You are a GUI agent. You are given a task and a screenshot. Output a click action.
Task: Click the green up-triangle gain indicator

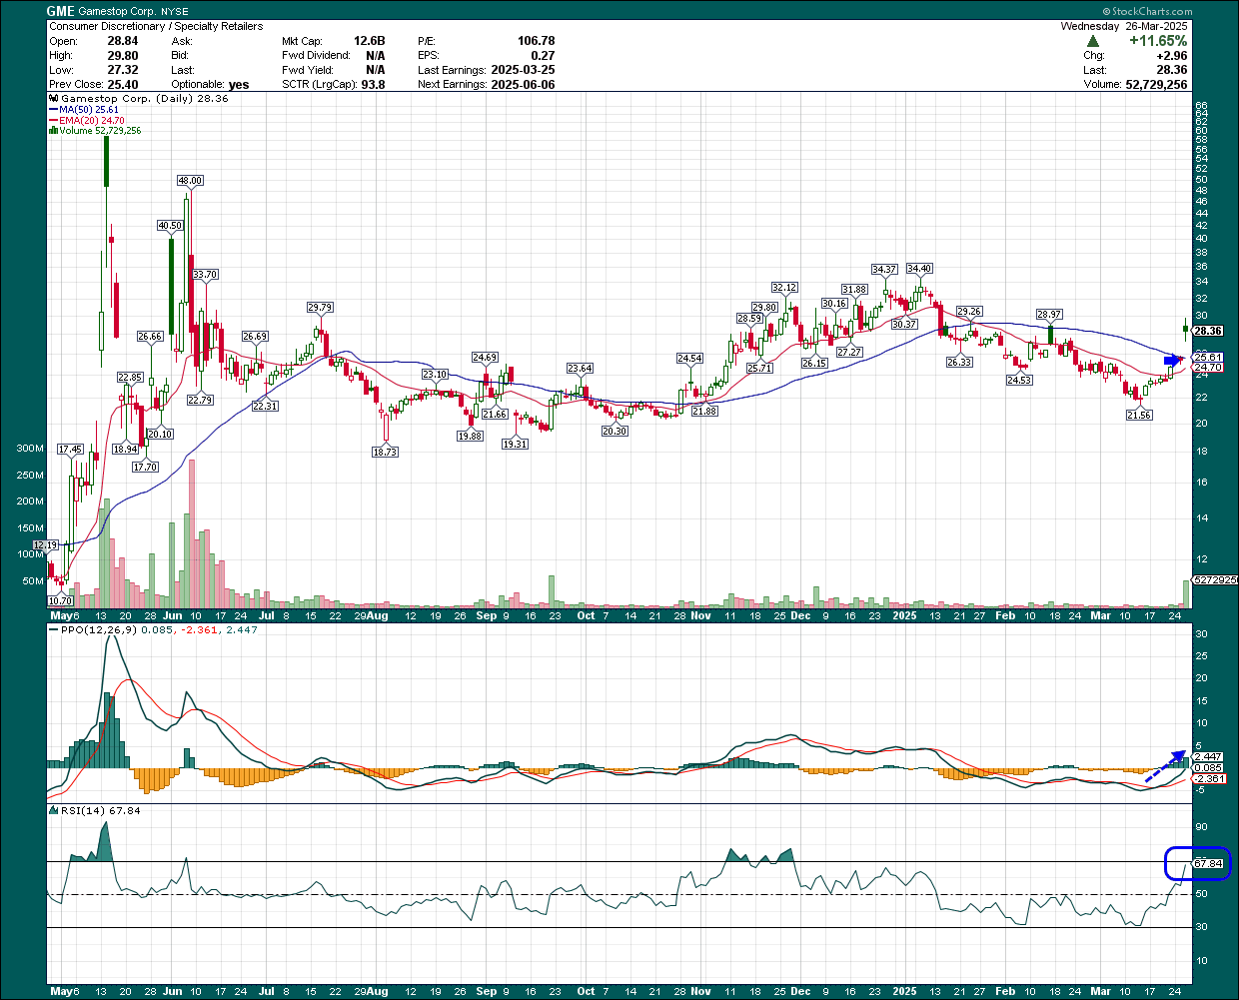click(1093, 40)
